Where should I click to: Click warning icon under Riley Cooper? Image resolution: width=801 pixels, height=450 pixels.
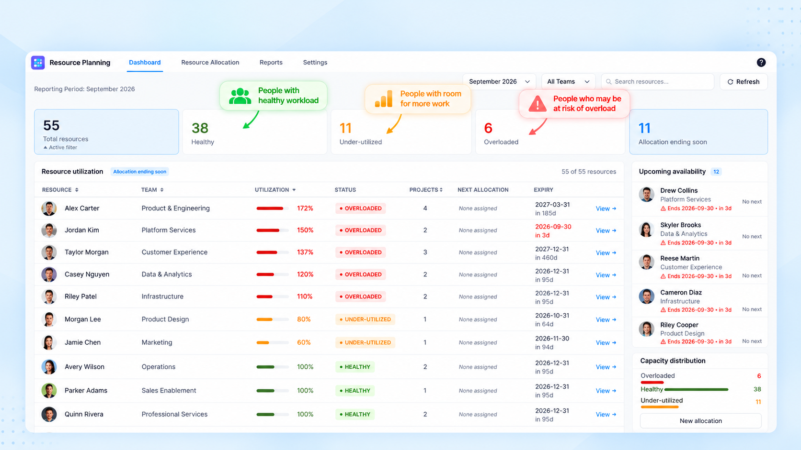coord(663,341)
